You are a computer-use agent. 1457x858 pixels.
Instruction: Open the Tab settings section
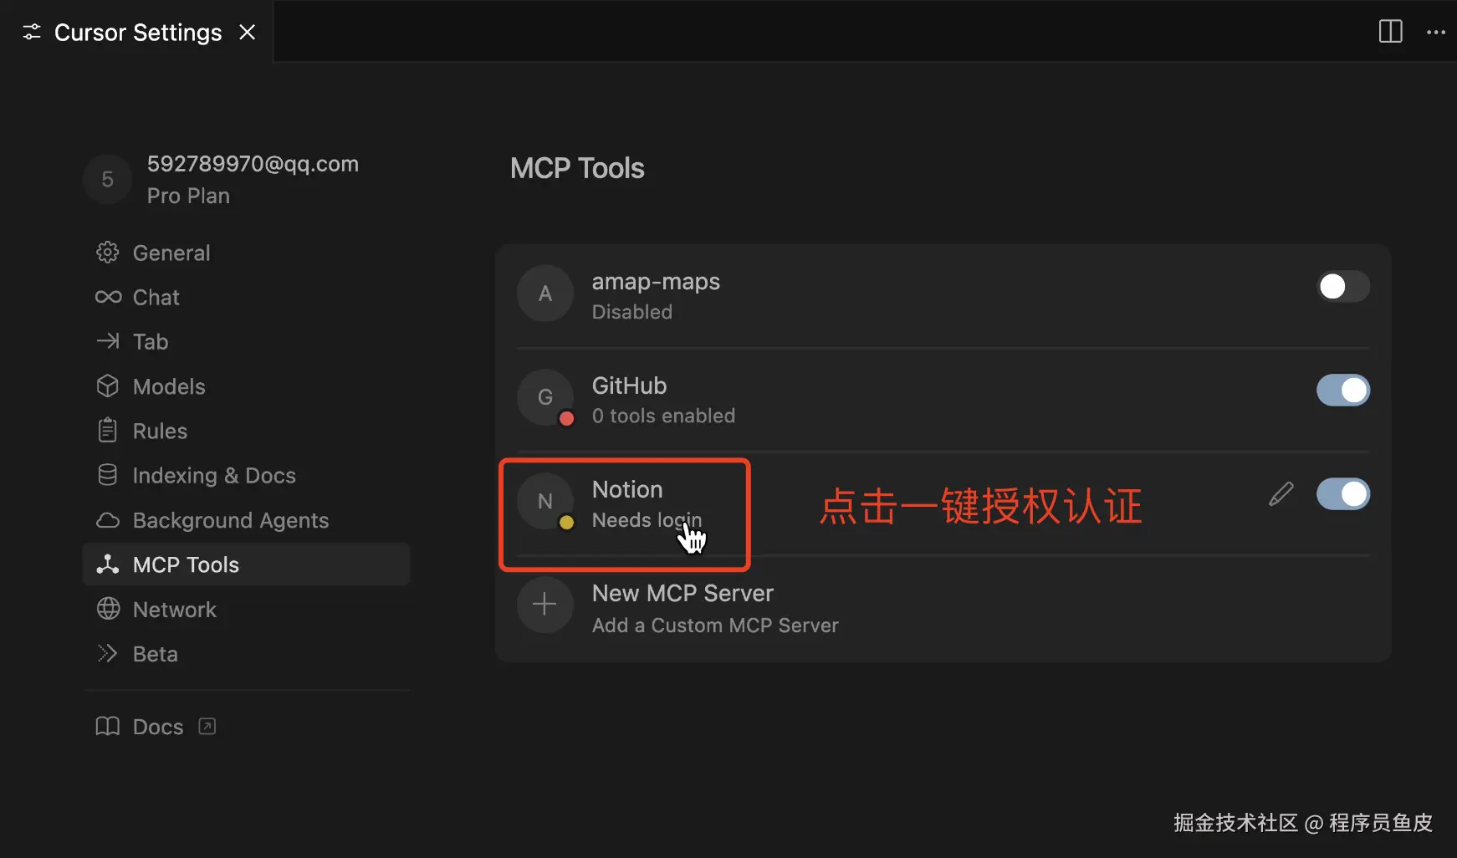coord(246,341)
